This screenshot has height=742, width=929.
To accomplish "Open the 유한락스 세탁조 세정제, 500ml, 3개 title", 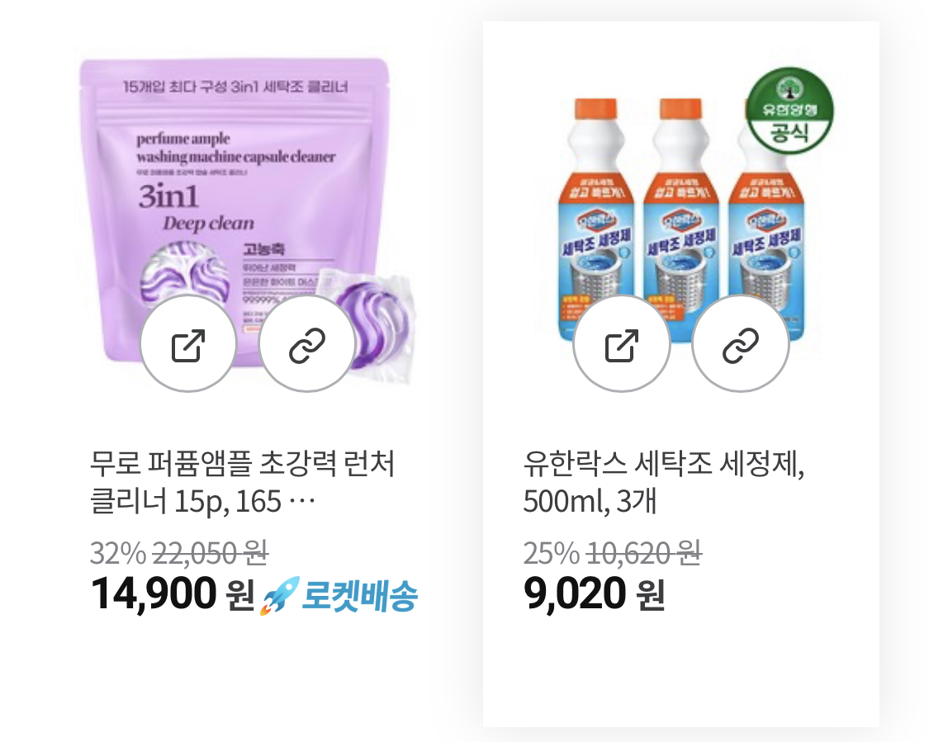I will (664, 481).
